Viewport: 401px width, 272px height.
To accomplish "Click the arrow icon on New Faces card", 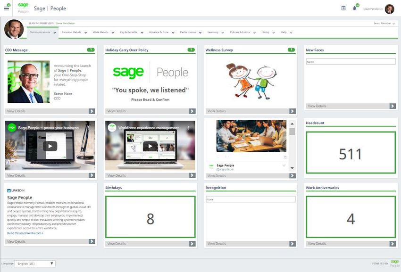I will coord(393,106).
